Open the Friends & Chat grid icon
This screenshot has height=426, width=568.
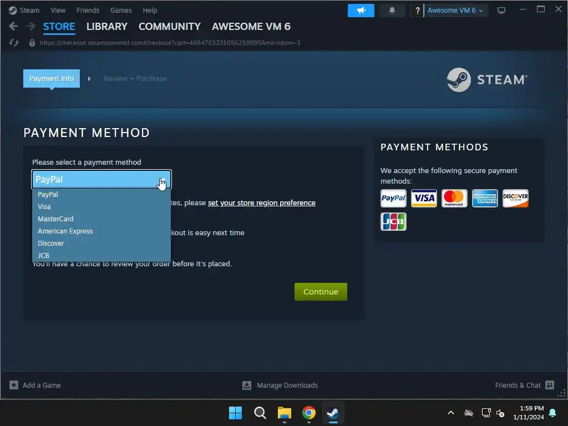pyautogui.click(x=550, y=385)
